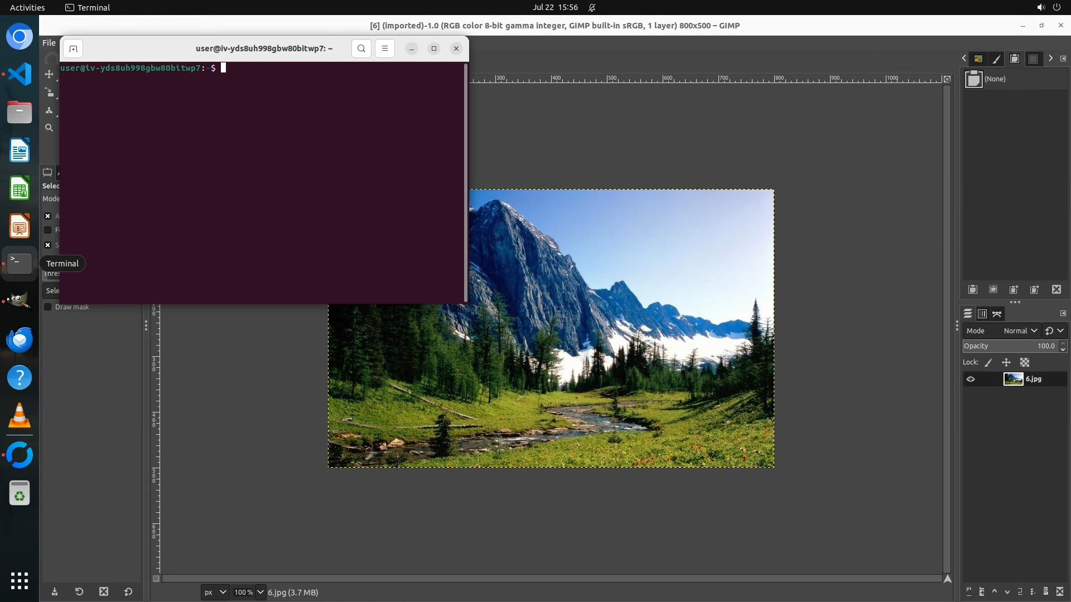Switch to the Channels tab
Viewport: 1071px width, 602px height.
coord(982,314)
